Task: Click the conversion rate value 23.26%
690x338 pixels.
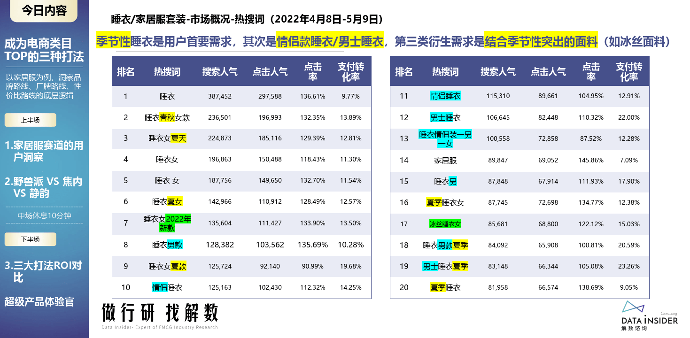Action: point(629,266)
